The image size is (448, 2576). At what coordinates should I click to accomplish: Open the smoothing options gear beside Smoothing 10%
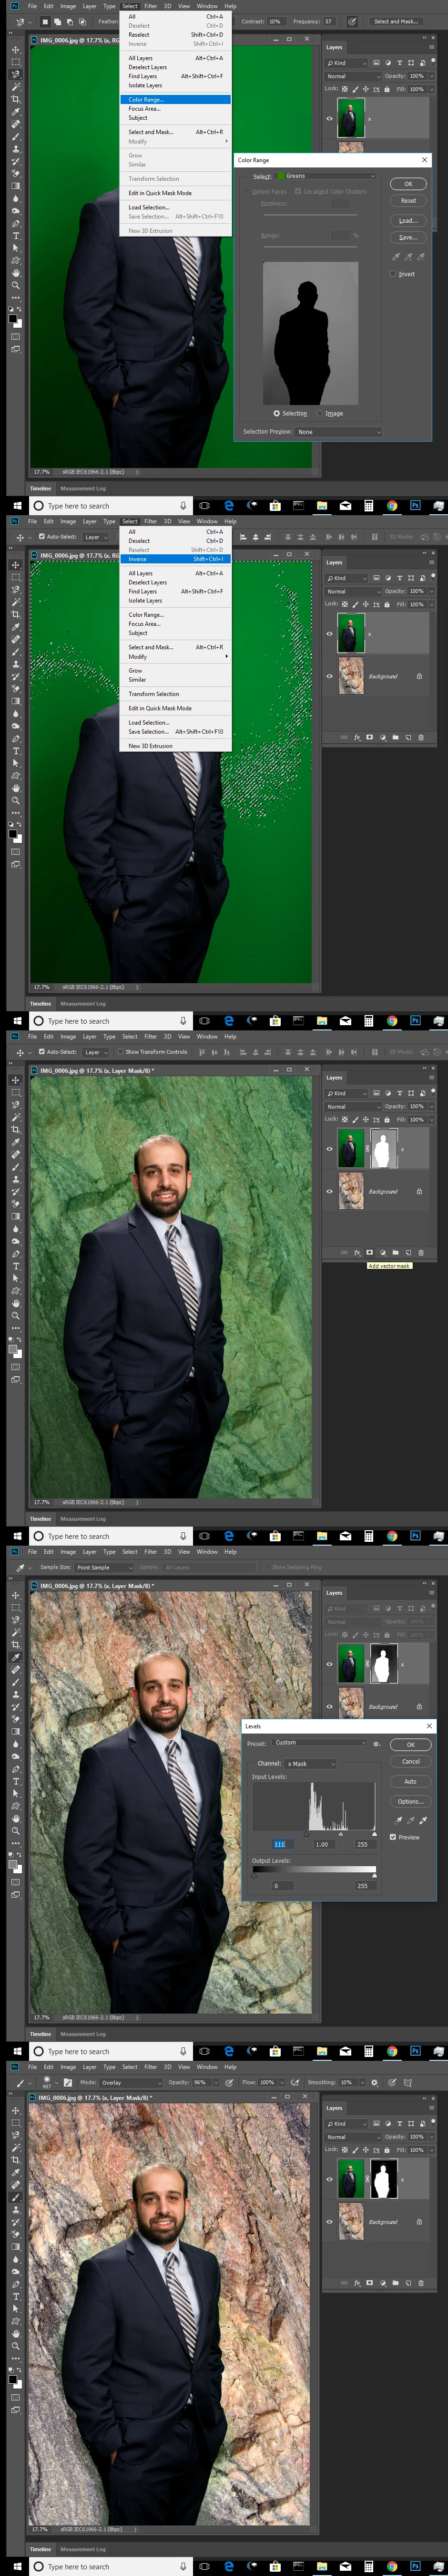[x=375, y=2082]
